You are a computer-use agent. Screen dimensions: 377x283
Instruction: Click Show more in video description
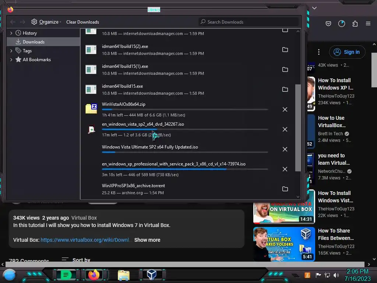(x=147, y=240)
